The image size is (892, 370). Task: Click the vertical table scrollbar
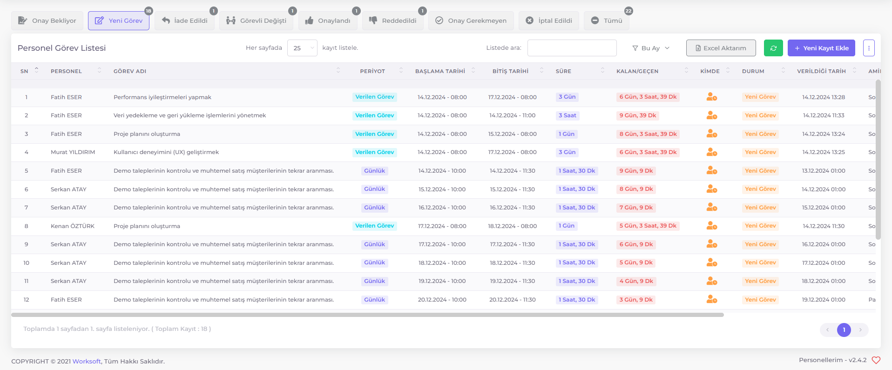coord(878,160)
